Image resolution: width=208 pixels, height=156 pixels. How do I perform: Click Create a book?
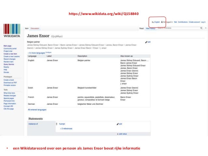[9, 80]
